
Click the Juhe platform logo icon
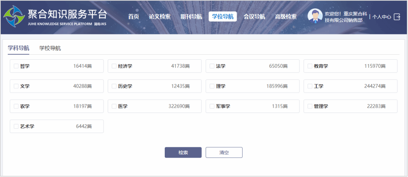pos(14,16)
